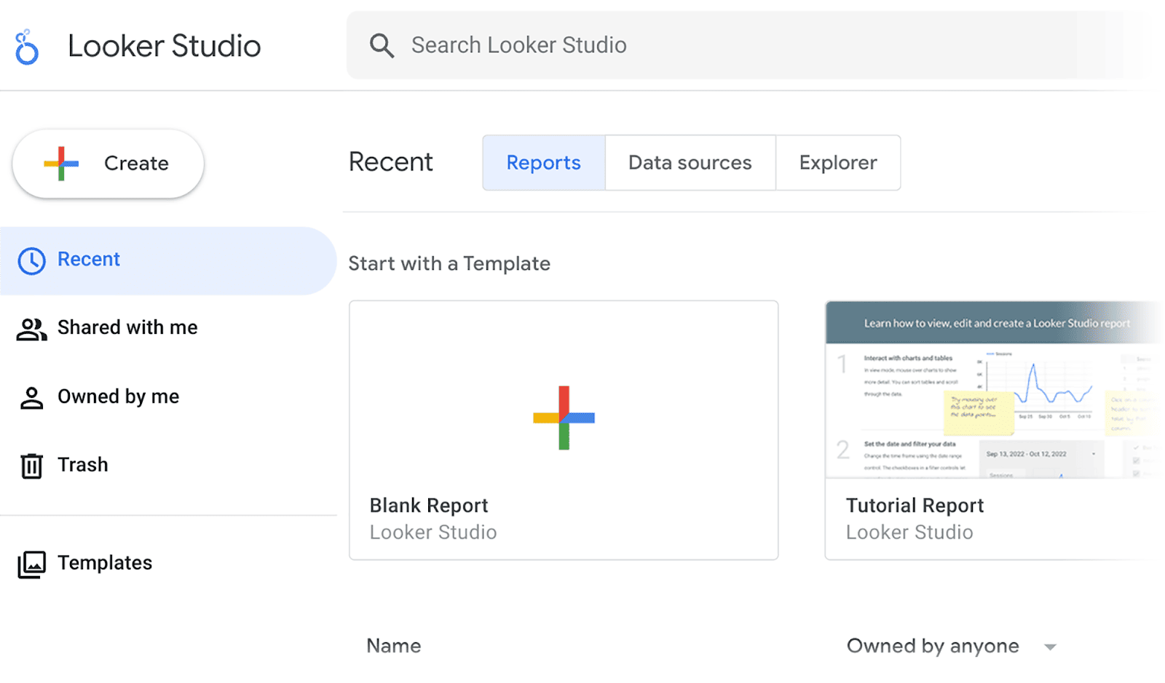Click the multicolor plus on Create
This screenshot has width=1165, height=683.
click(x=61, y=164)
